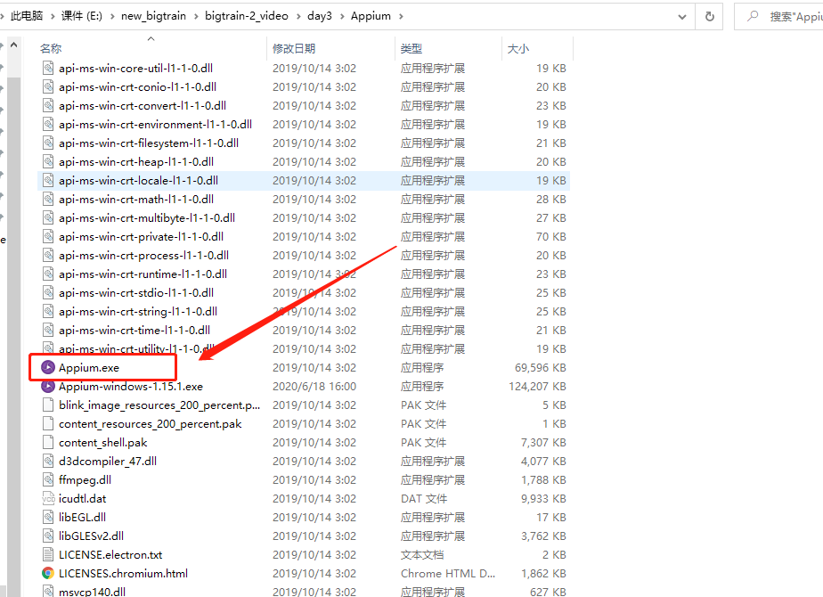The width and height of the screenshot is (823, 597).
Task: Go to day3 folder in the breadcrumb
Action: pos(320,16)
